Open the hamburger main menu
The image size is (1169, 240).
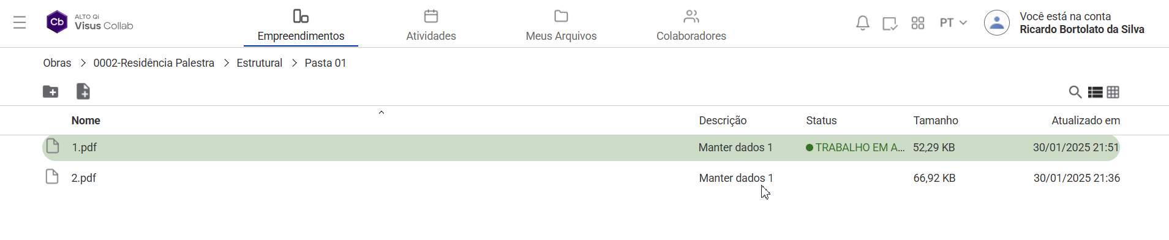(20, 23)
